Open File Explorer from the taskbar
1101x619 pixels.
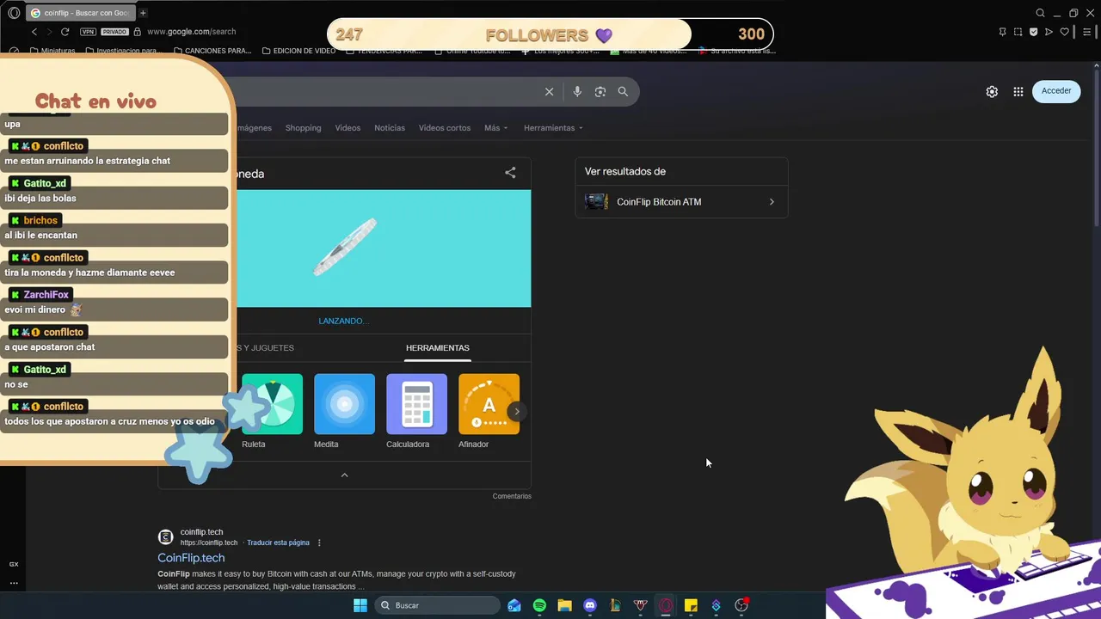564,605
